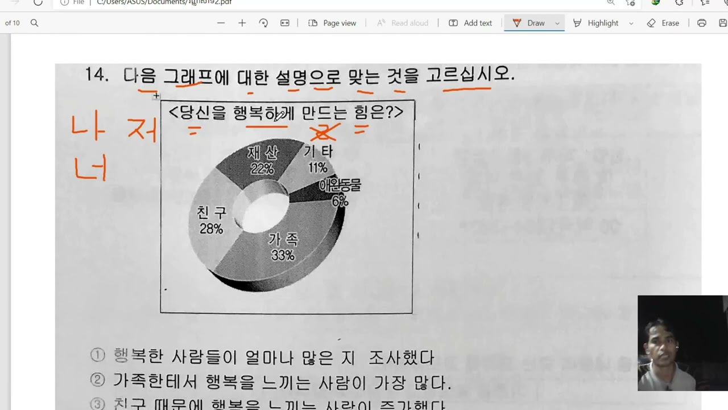This screenshot has width=728, height=410.
Task: Click answer option ② 가족한테서 행복을
Action: coord(271,382)
